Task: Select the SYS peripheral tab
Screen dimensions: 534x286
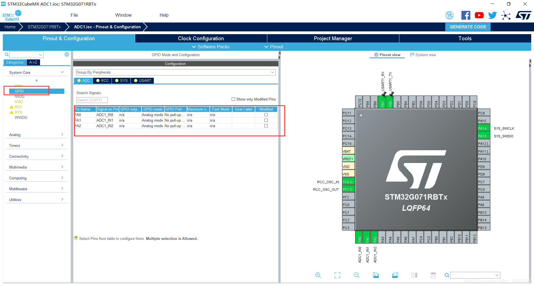Action: click(121, 81)
